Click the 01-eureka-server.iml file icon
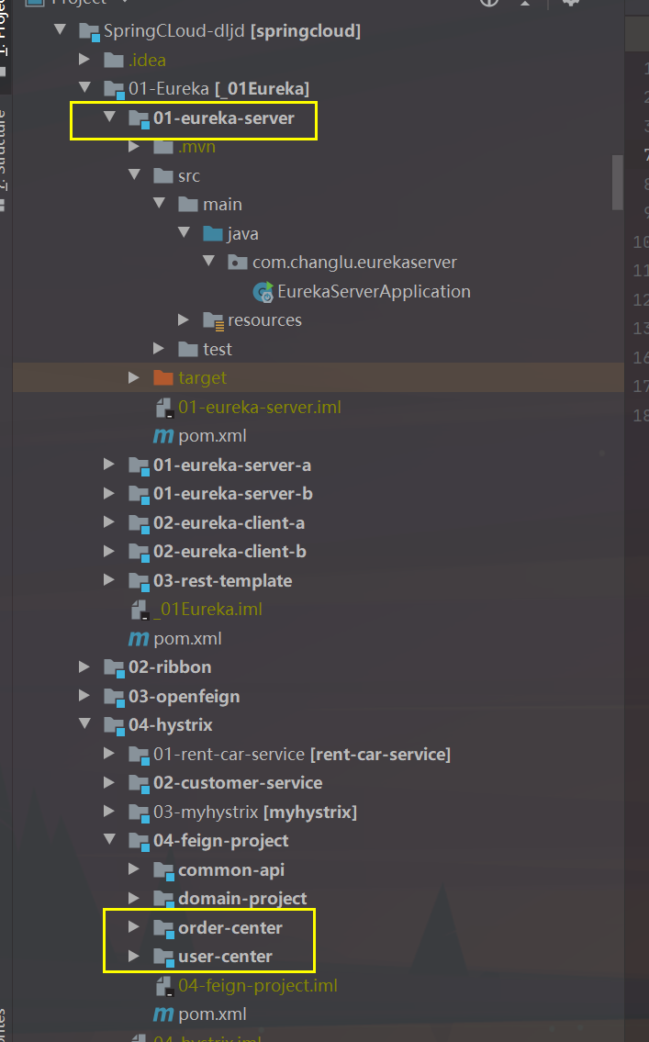649x1042 pixels. 164,408
